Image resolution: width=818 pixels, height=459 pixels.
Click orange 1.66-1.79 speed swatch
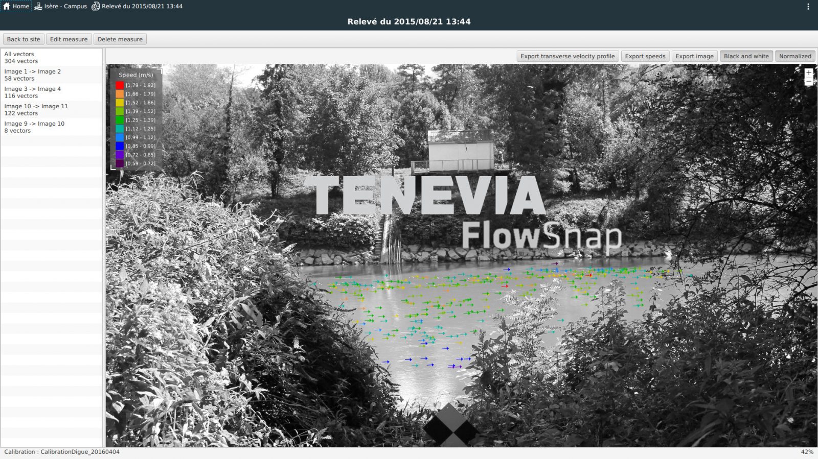coord(120,94)
